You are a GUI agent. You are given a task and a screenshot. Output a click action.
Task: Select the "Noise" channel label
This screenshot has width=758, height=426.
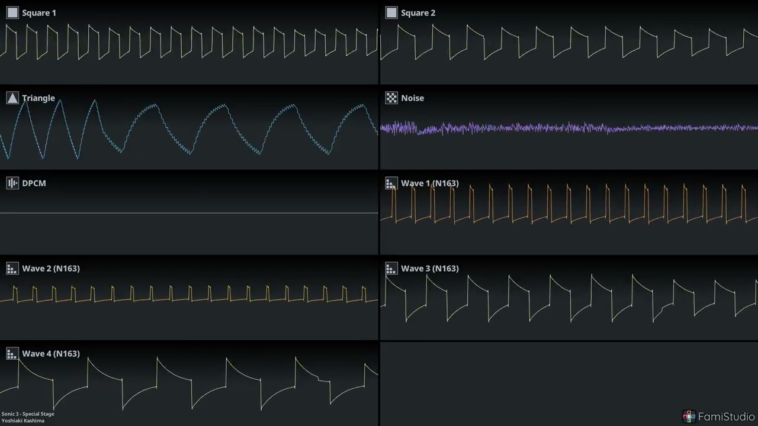[413, 98]
